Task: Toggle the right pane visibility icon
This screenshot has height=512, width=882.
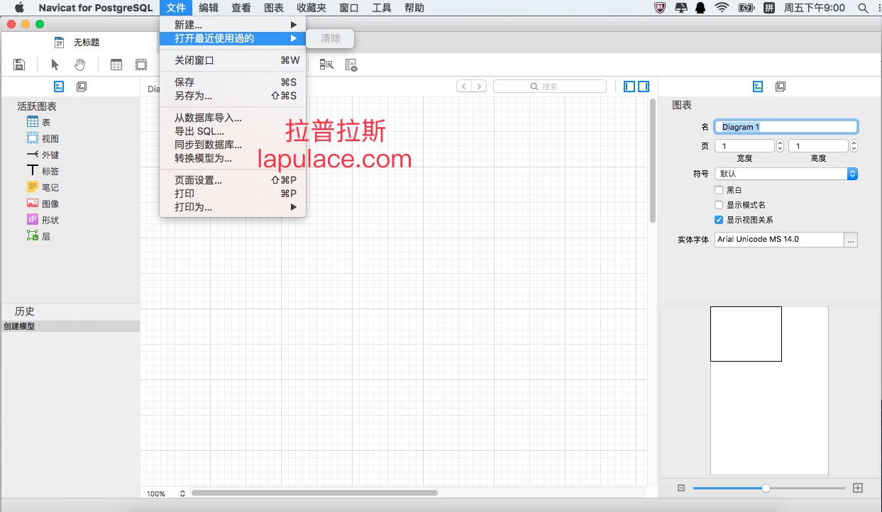Action: click(x=644, y=87)
